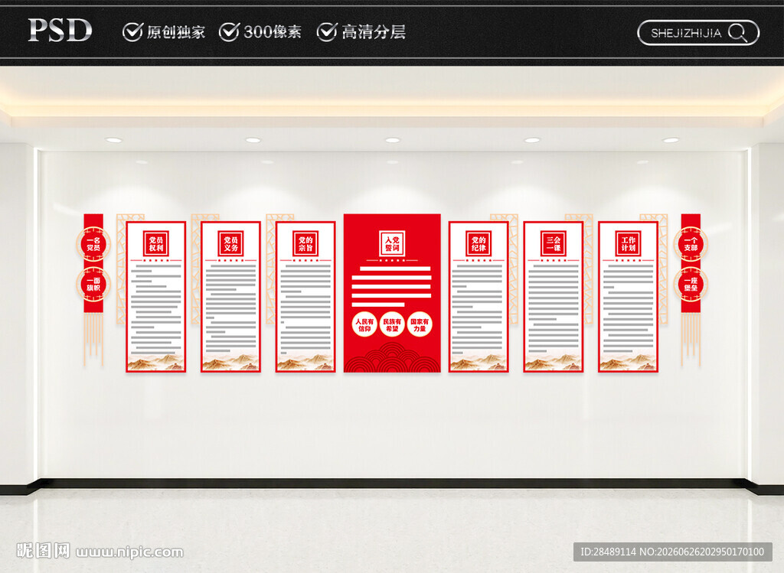Open the 党员义务 panel heading
784x573 pixels.
230,244
